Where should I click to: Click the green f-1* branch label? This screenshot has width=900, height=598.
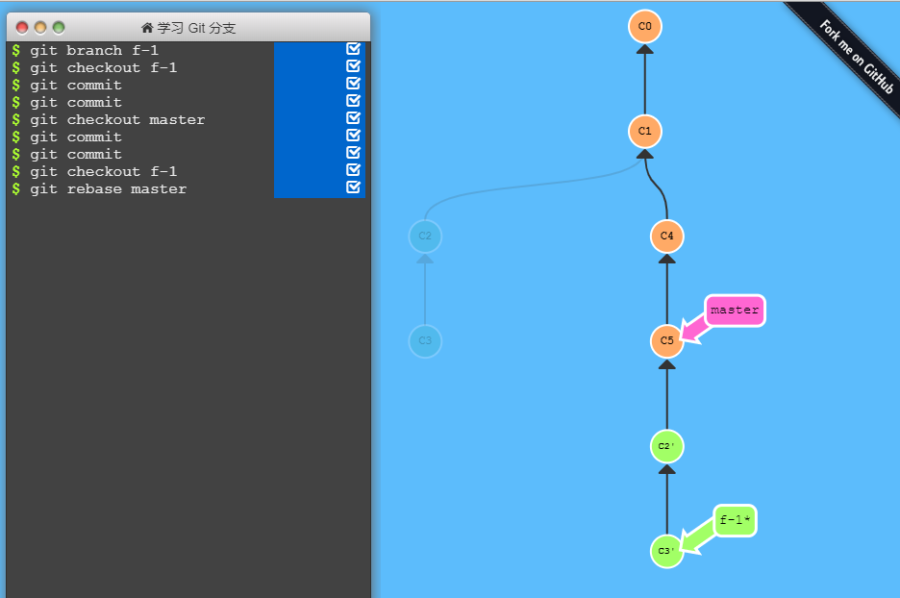tap(735, 520)
